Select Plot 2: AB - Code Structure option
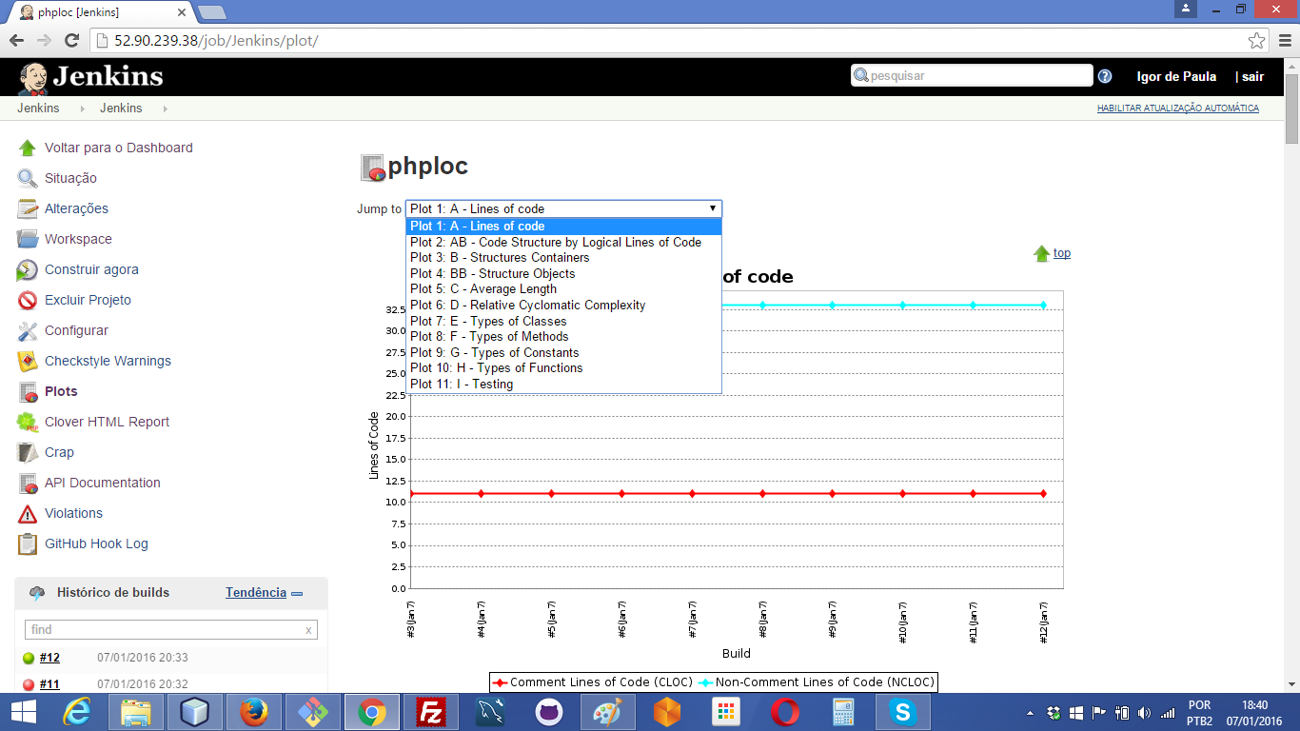The image size is (1300, 731). [x=563, y=242]
